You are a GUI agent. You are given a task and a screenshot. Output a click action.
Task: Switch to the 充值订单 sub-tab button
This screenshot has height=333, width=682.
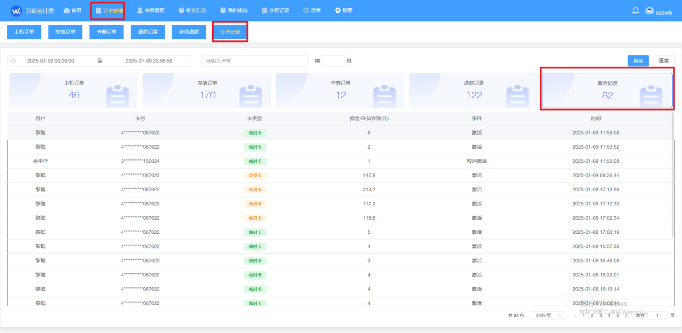click(65, 32)
